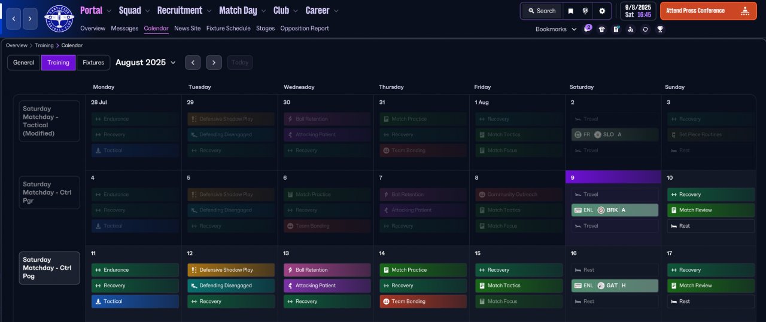The image size is (766, 322).
Task: Open Thursday 14 Team Bonding session
Action: pos(423,301)
